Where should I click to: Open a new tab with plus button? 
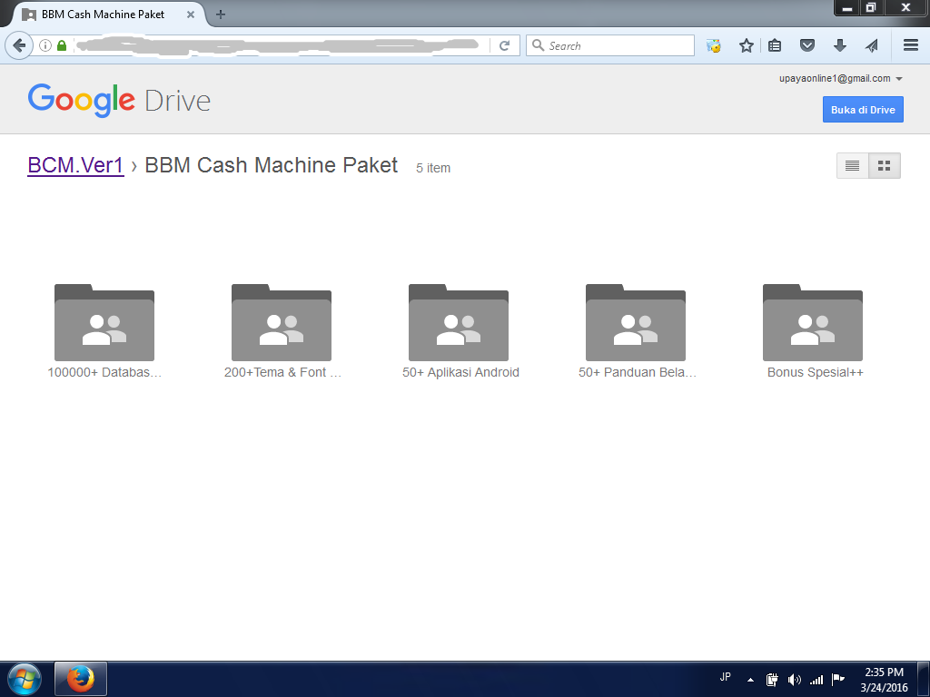point(220,15)
